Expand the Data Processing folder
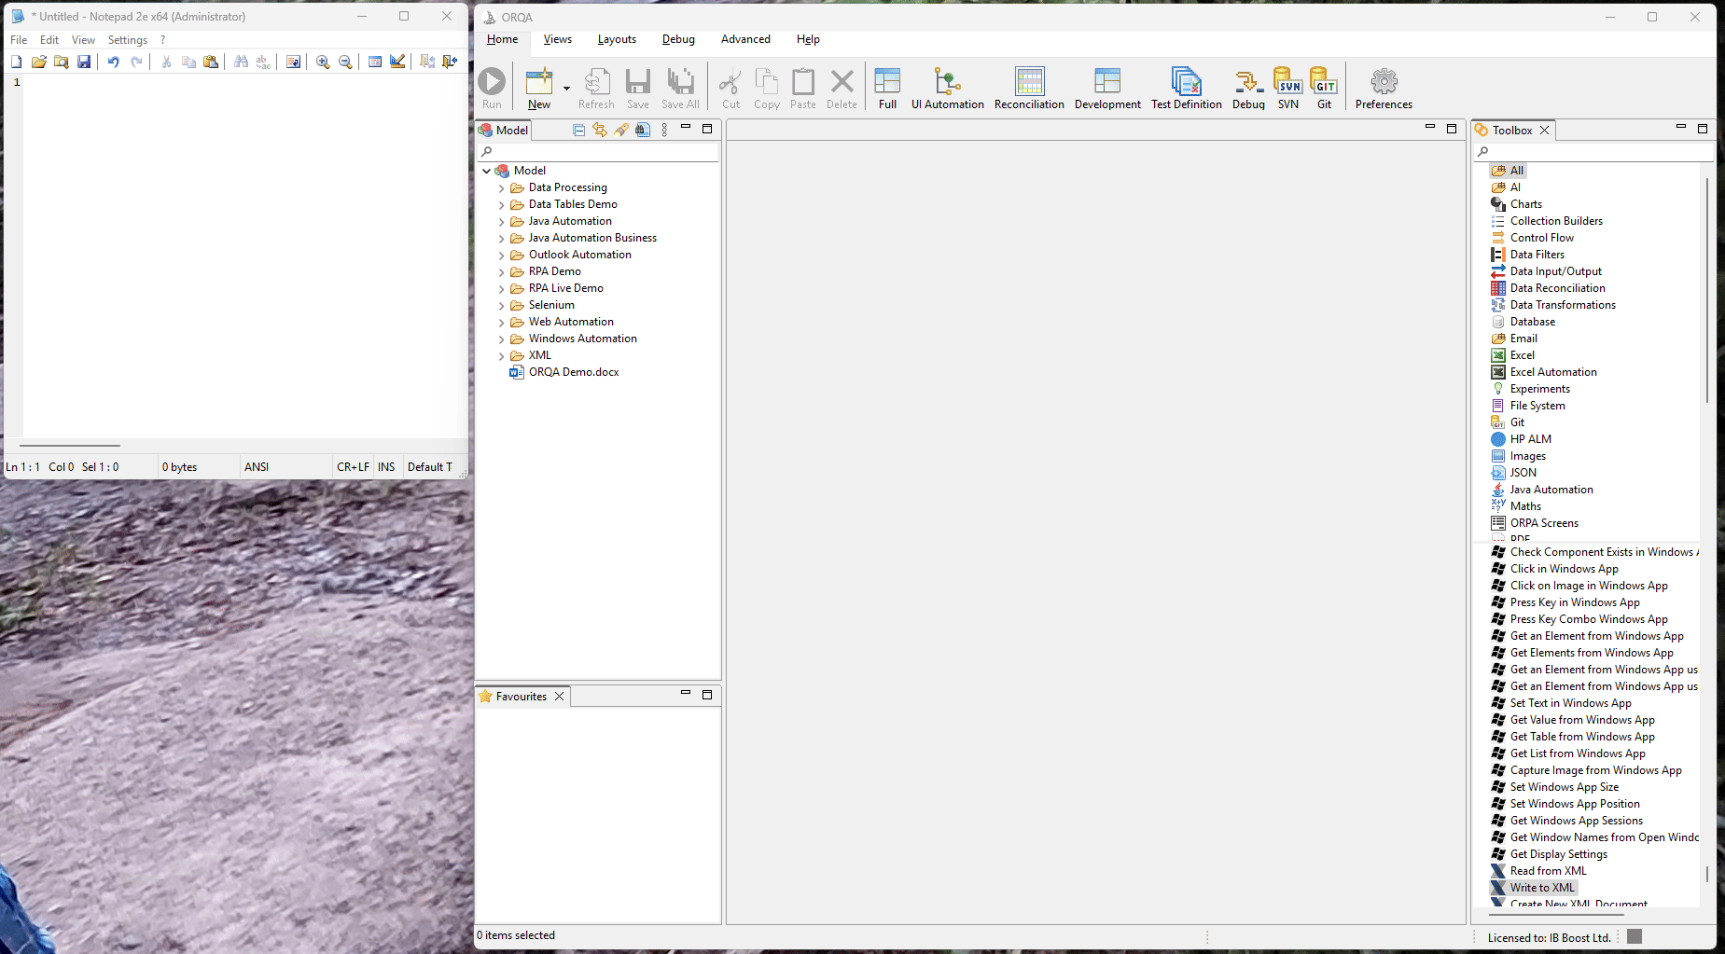Screen dimensions: 1725x954 coord(501,188)
